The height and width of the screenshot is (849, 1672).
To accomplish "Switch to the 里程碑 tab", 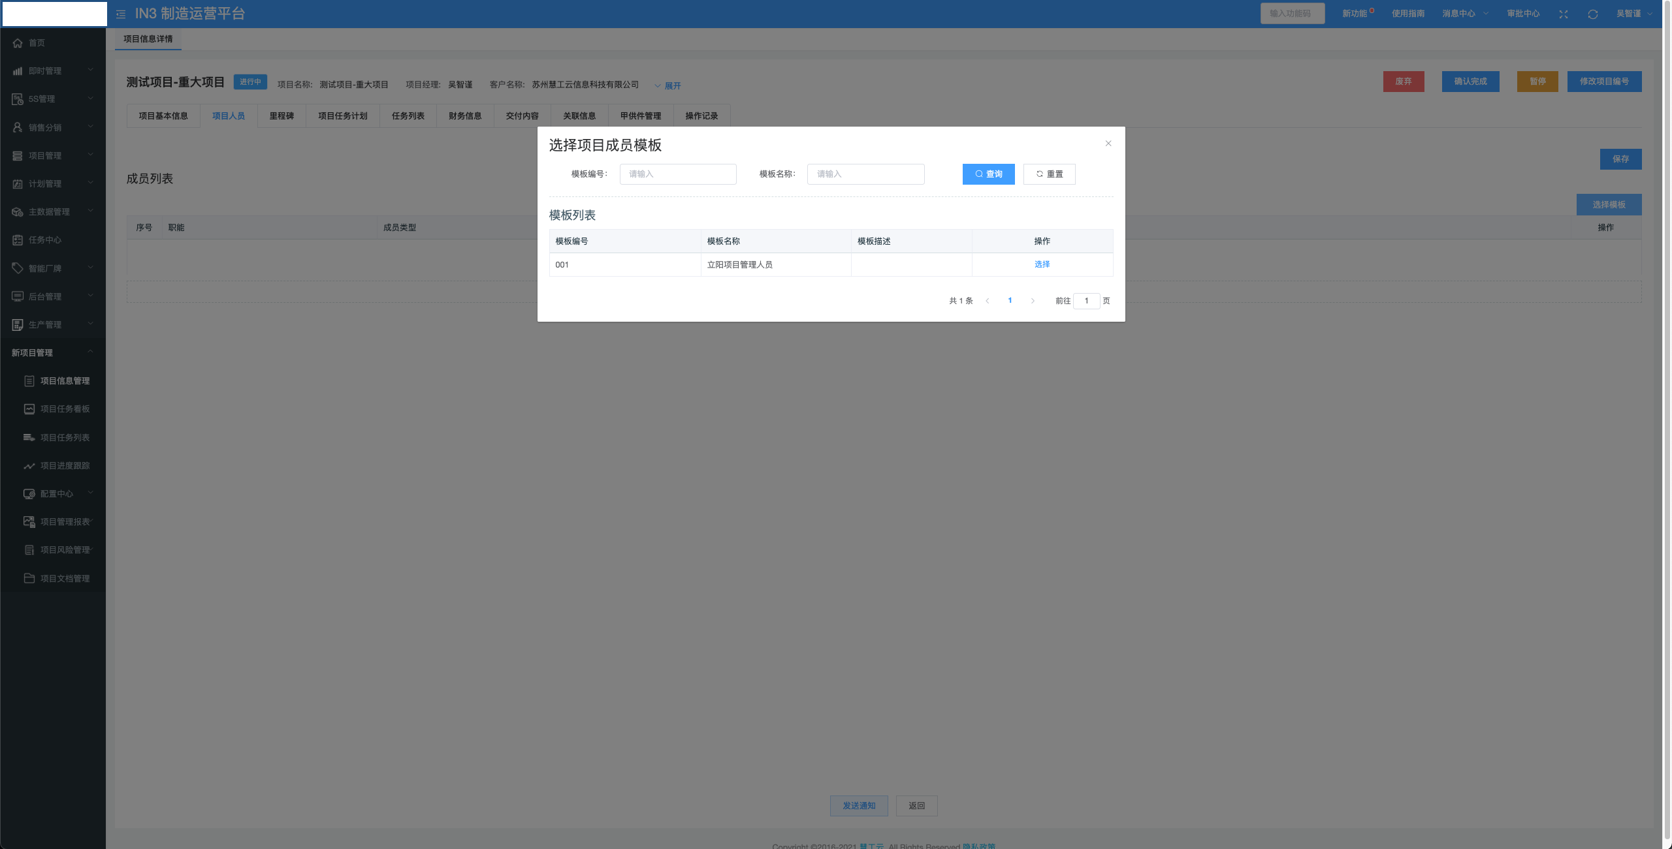I will [x=281, y=116].
